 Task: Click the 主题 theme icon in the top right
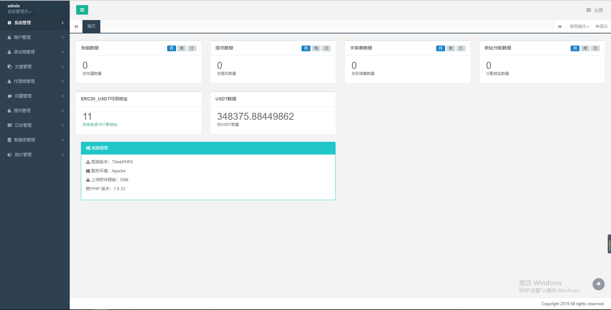tap(589, 10)
